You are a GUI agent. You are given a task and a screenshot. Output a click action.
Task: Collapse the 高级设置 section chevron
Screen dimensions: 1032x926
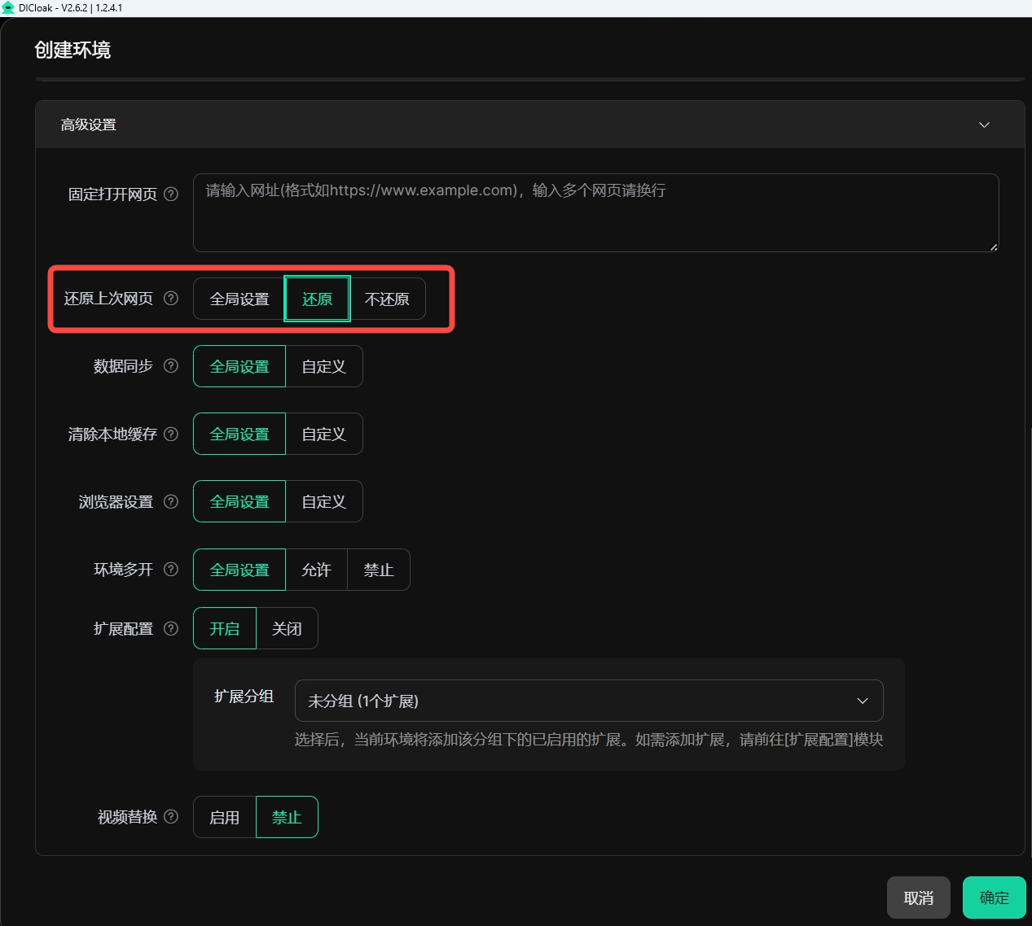[x=984, y=125]
